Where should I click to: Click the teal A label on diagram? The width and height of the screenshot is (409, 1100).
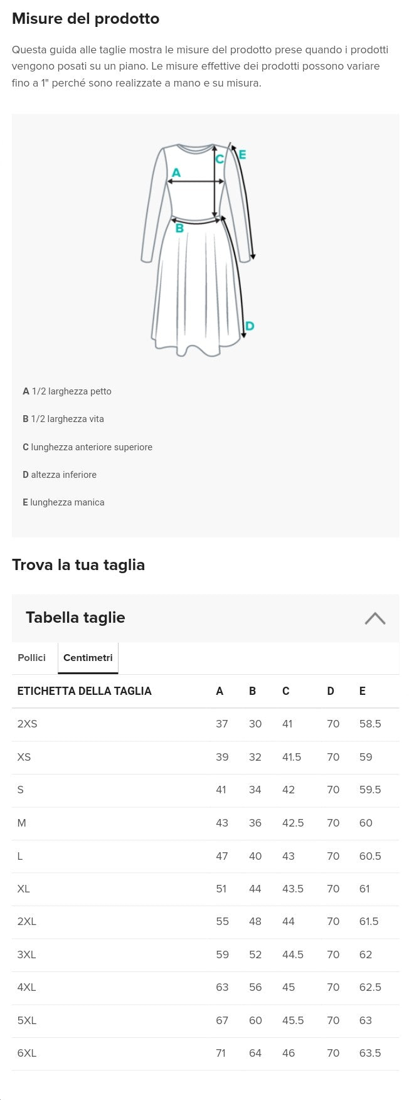pos(176,172)
